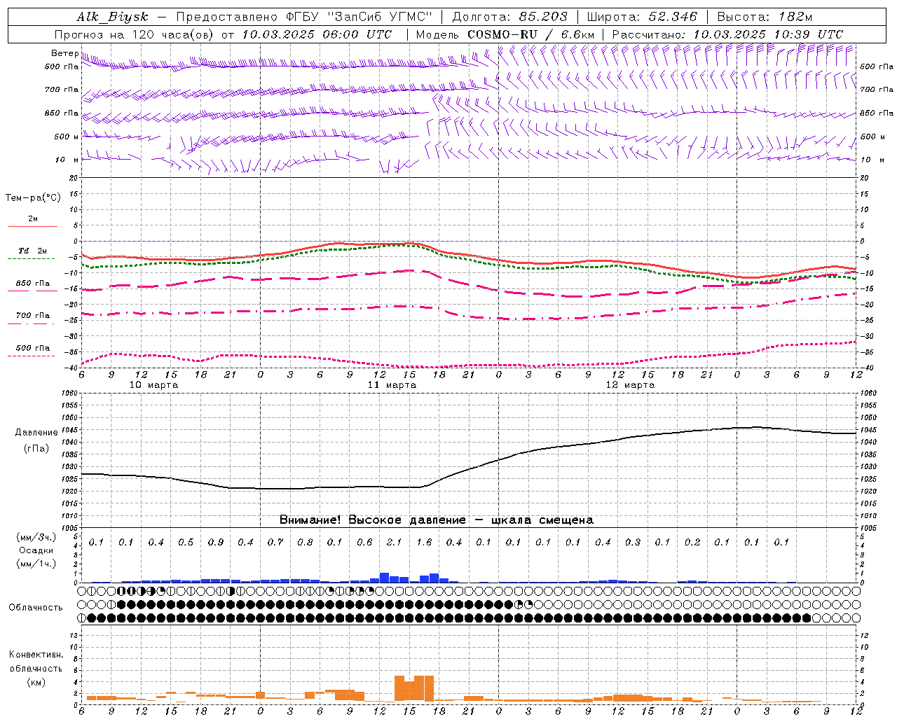Select the 2м temperature legend entry
Image resolution: width=897 pixels, height=717 pixels.
point(33,219)
